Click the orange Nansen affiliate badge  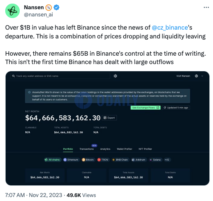click(49, 8)
